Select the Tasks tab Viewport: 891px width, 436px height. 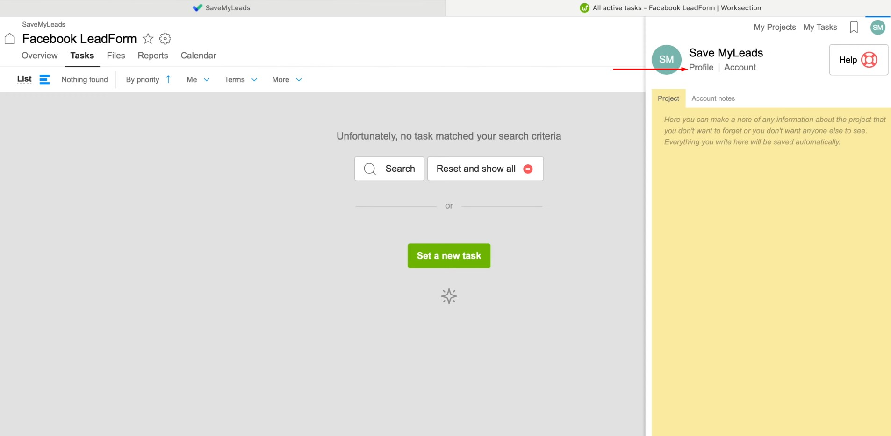pos(82,56)
